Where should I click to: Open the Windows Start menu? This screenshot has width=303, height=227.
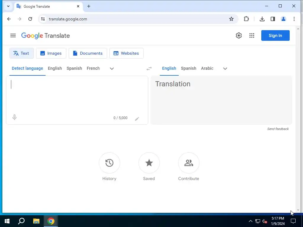coord(7,221)
